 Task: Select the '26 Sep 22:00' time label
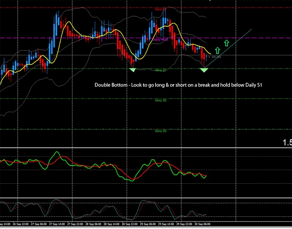pyautogui.click(x=21, y=224)
